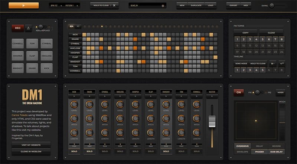
Task: Select the X2 tab in sequencer
Action: point(78,26)
